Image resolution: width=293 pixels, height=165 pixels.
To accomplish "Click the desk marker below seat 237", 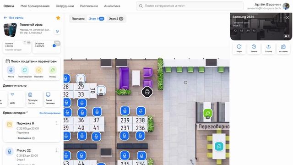I will point(124,136).
